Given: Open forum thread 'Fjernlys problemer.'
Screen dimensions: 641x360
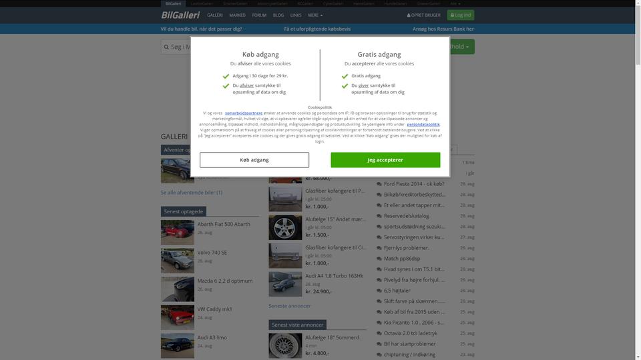Looking at the screenshot, I should [x=407, y=248].
